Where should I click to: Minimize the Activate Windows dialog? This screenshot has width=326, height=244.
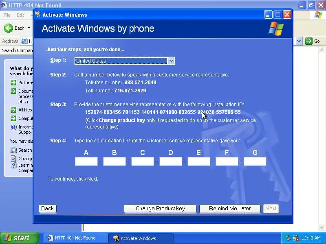click(x=268, y=15)
